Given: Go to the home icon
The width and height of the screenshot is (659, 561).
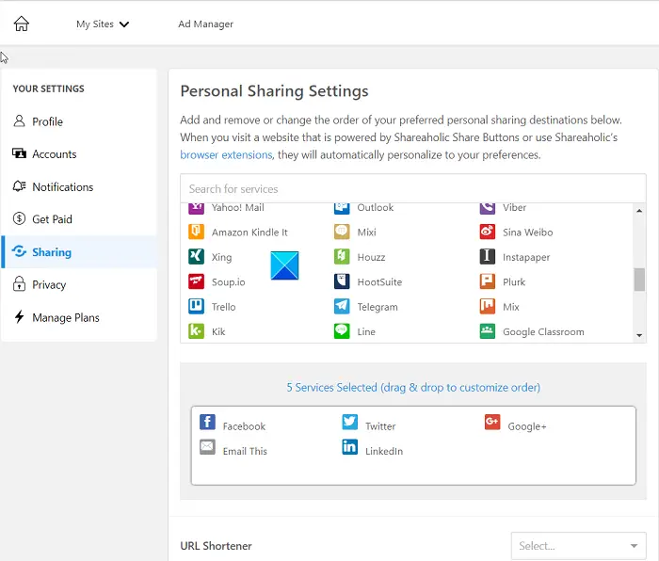Looking at the screenshot, I should (x=22, y=24).
